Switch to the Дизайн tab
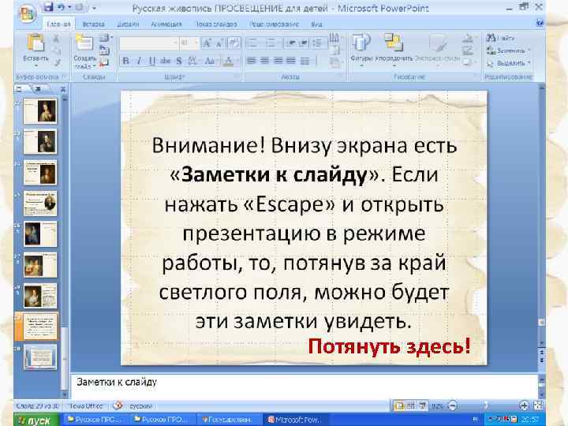 click(128, 24)
